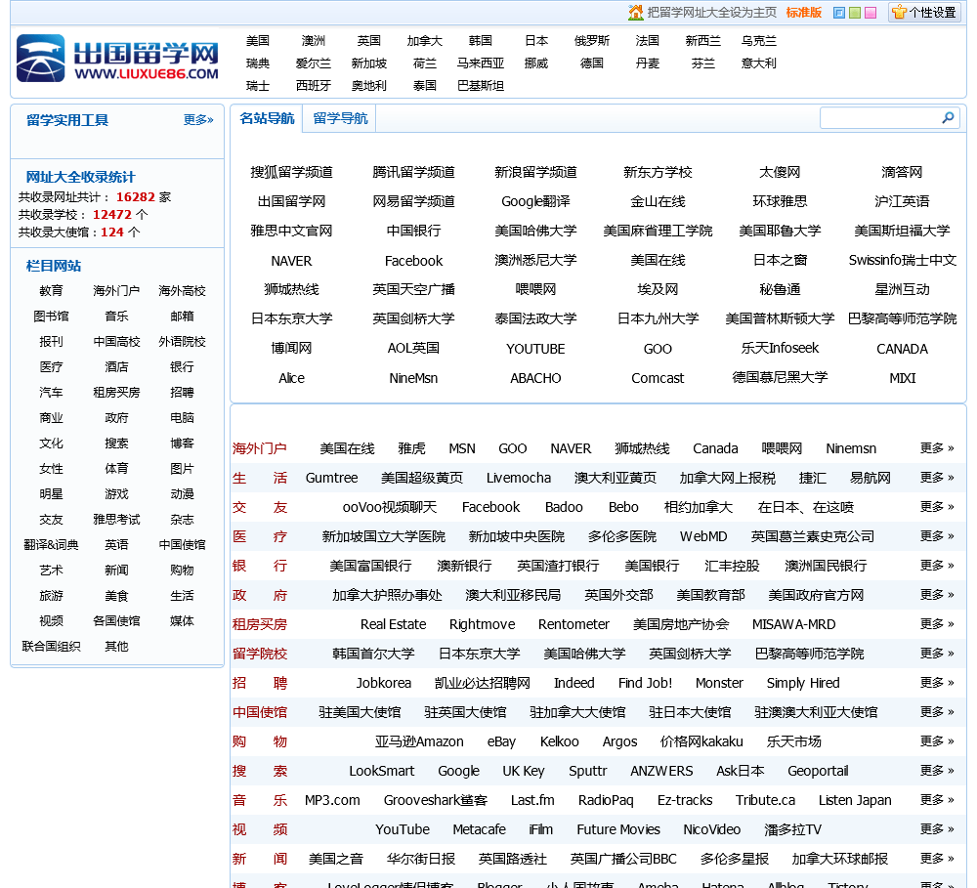Open 驻英国大使馆 in the 中国使馆 row

pos(465,711)
